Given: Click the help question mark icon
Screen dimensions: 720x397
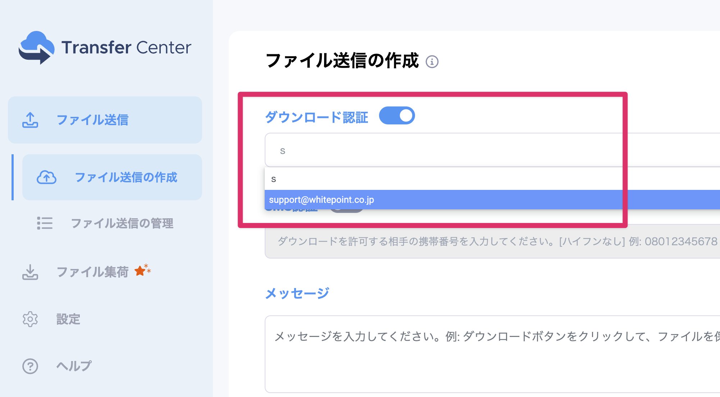Looking at the screenshot, I should click(31, 366).
